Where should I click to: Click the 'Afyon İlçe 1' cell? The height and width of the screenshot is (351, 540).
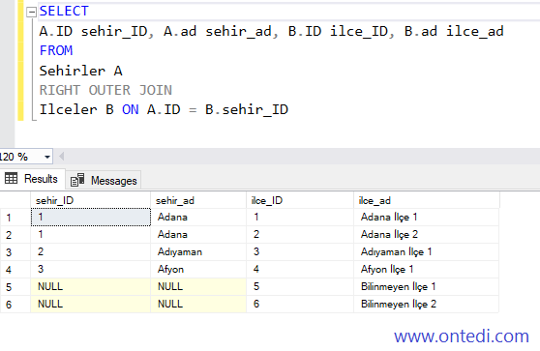click(427, 270)
